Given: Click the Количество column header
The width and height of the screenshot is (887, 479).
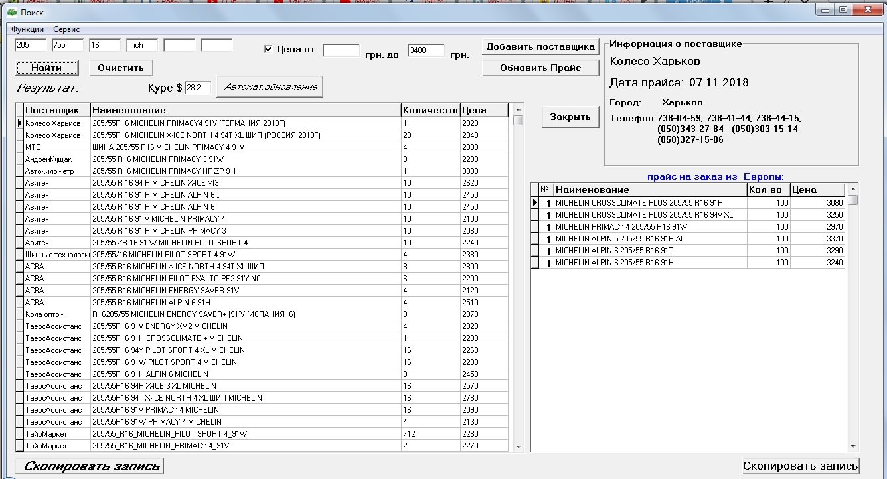Looking at the screenshot, I should point(430,110).
